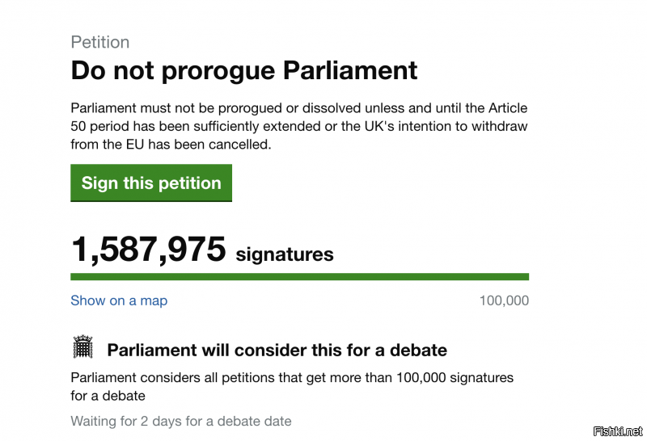Click the trailing for a debate text line
The height and width of the screenshot is (441, 647).
click(108, 396)
